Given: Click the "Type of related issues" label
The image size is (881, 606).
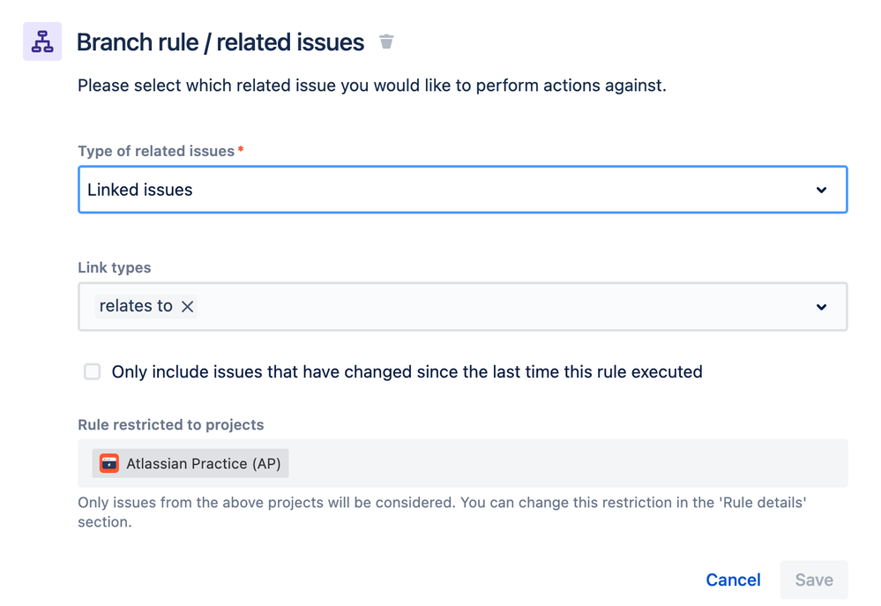Looking at the screenshot, I should click(x=156, y=151).
